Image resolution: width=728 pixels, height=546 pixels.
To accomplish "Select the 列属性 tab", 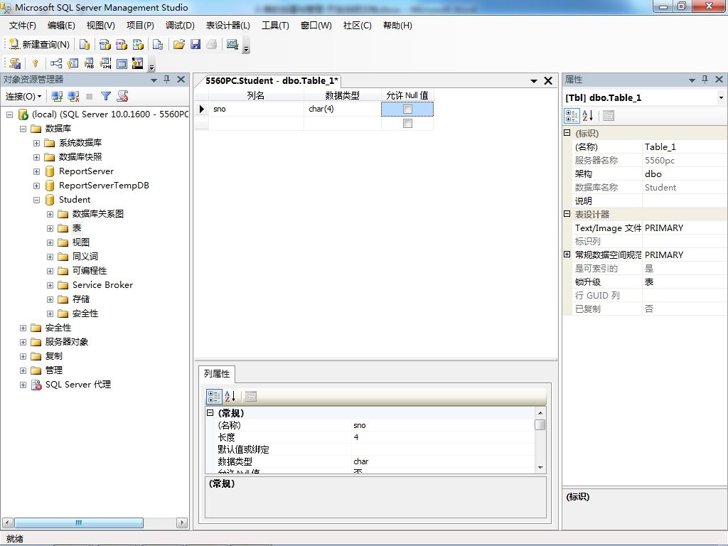I will click(217, 374).
